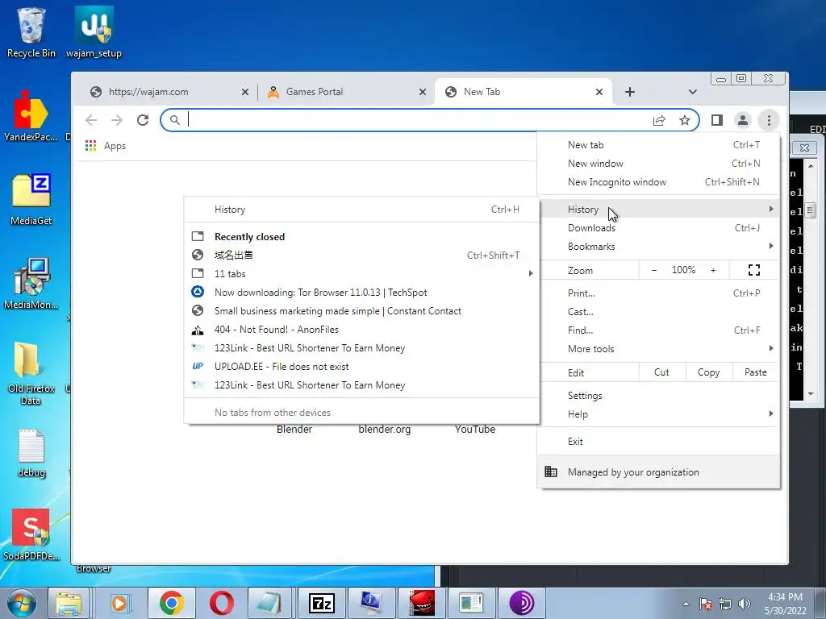Expand the 11 tabs recently closed group
Image resolution: width=826 pixels, height=619 pixels.
click(x=362, y=274)
